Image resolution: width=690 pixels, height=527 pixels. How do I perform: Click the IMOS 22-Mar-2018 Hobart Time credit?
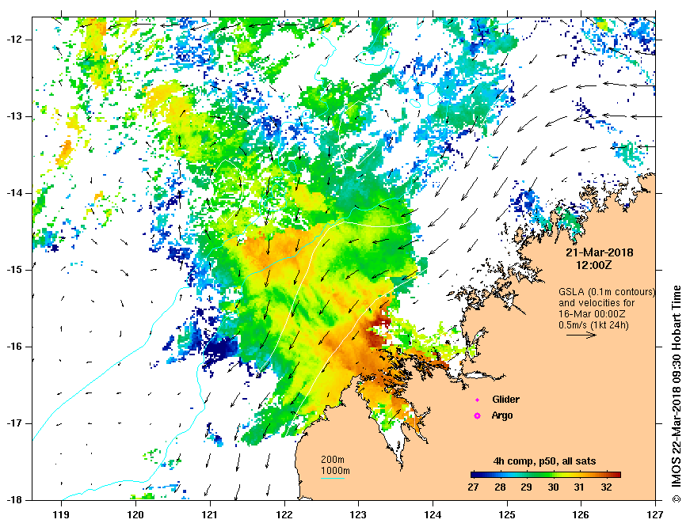click(677, 394)
